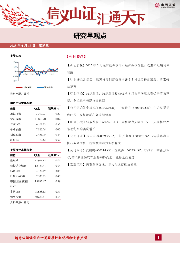Open the 宏观策略 market divergence item
Viewport: 180px width, 255px height.
(102, 164)
